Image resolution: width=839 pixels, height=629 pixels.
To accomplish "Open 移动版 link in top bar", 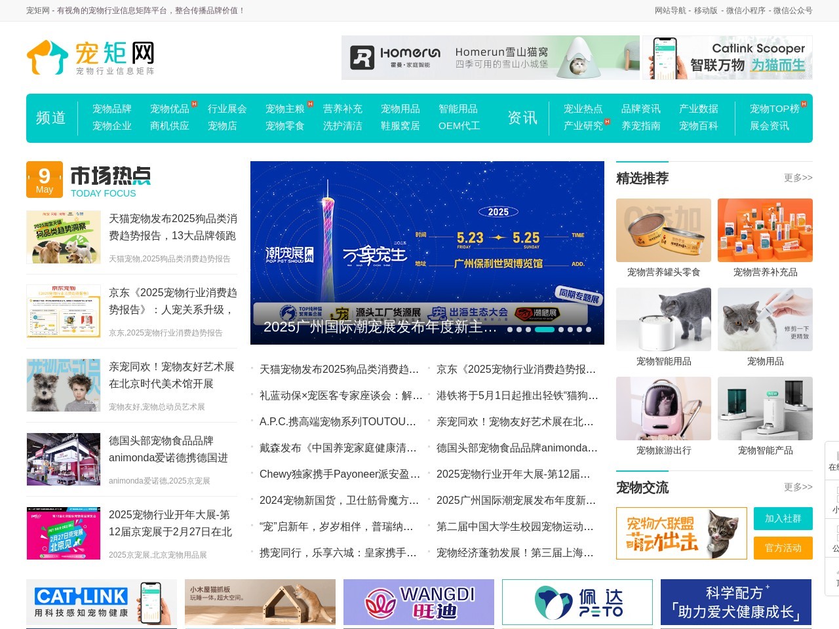I will tap(705, 10).
